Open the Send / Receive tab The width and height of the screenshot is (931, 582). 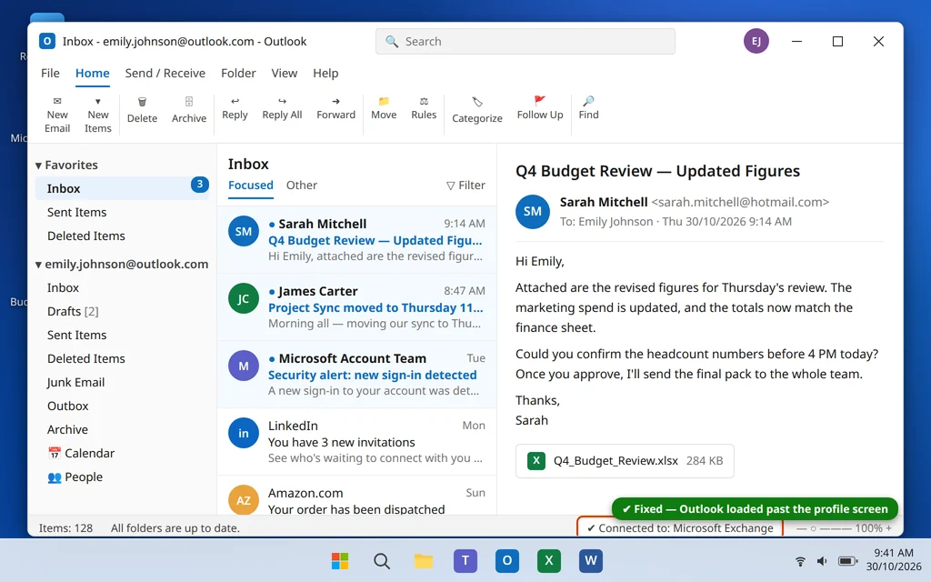tap(165, 73)
